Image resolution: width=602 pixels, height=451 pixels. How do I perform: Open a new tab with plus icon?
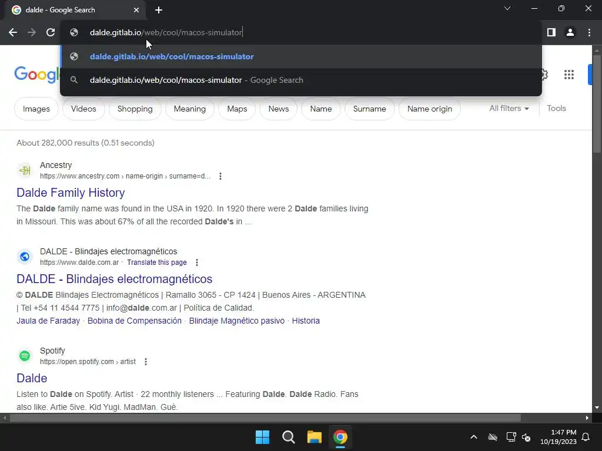pos(159,10)
